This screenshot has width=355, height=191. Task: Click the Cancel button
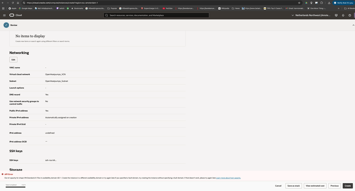click(x=278, y=186)
